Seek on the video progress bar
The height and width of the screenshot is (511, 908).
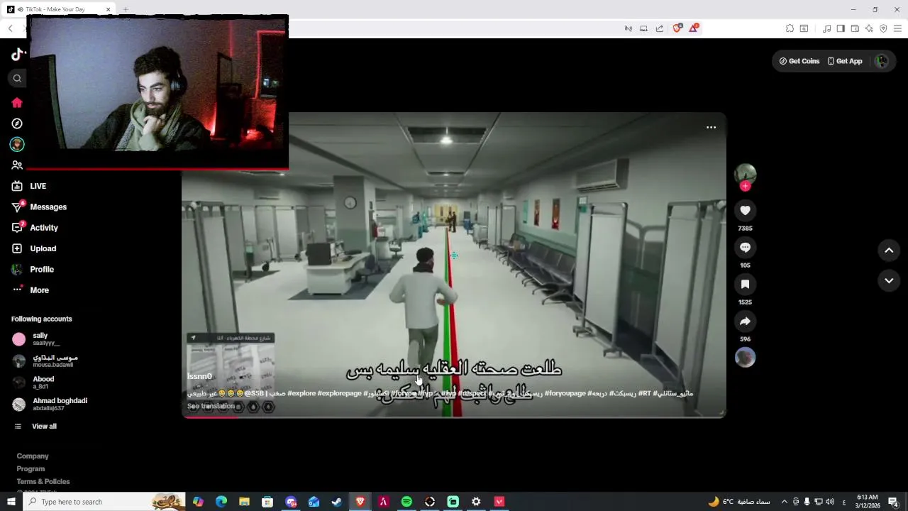[x=454, y=417]
